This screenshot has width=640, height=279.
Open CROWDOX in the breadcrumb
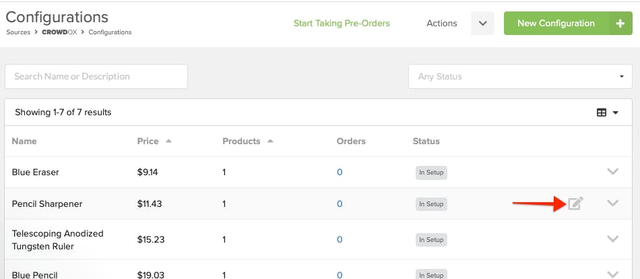[x=59, y=32]
